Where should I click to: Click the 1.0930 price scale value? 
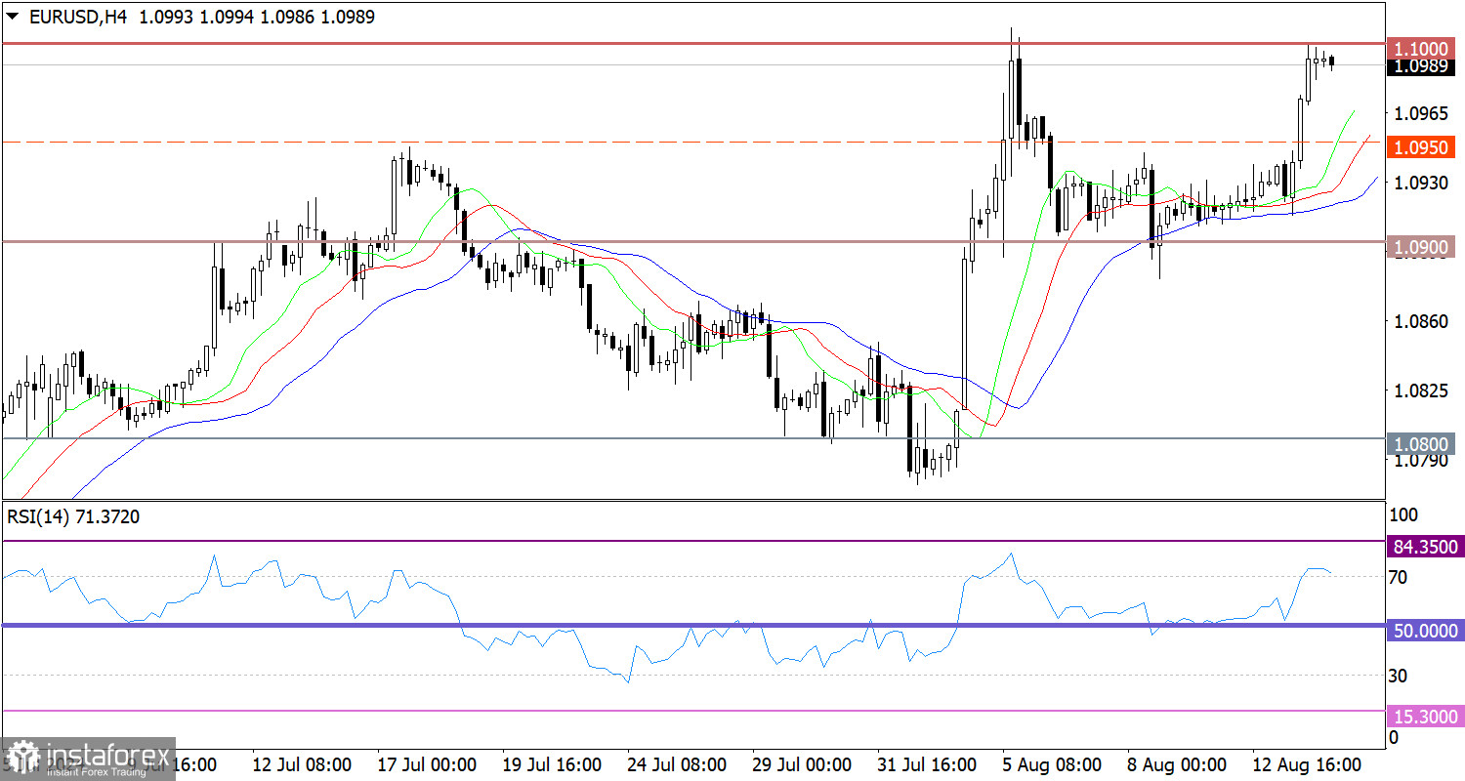pos(1420,183)
